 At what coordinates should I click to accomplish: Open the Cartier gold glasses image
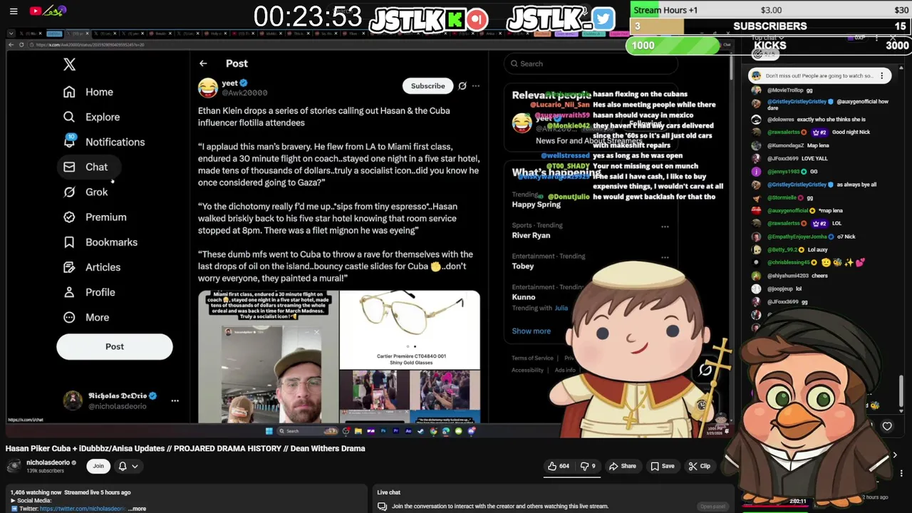(410, 329)
